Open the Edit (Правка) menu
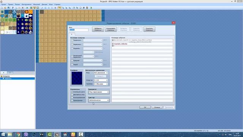243x137 pixels. [x=11, y=5]
